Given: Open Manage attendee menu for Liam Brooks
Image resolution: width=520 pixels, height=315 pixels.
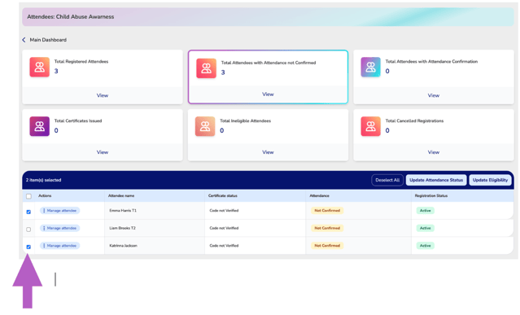Looking at the screenshot, I should [x=59, y=228].
